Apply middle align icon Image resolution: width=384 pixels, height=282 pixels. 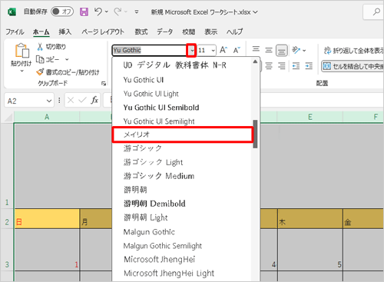tap(269, 50)
